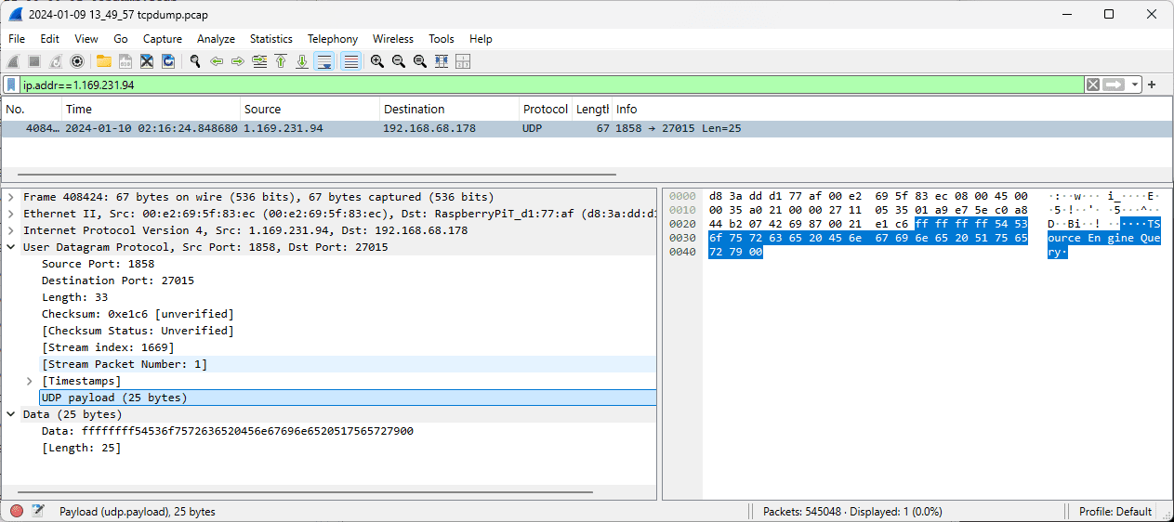The height and width of the screenshot is (522, 1174).
Task: Sort by Destination column header
Action: click(x=450, y=110)
